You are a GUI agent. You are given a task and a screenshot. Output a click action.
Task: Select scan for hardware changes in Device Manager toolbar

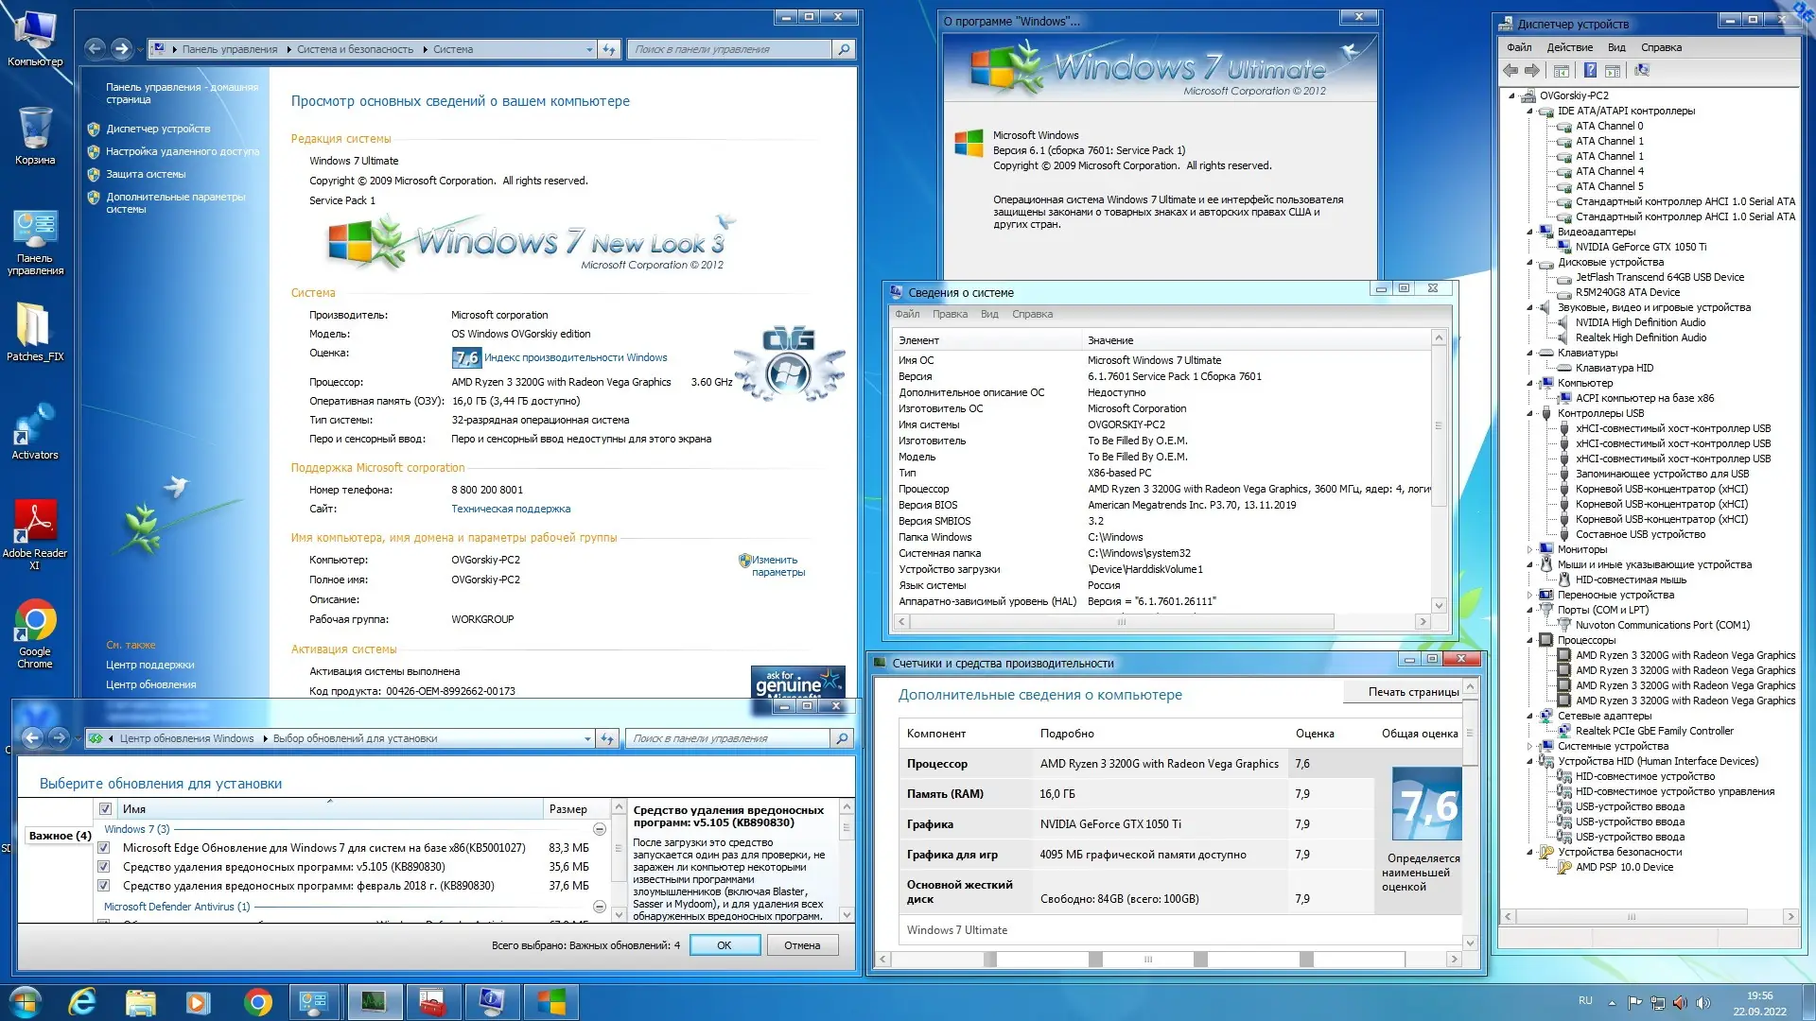(1643, 71)
